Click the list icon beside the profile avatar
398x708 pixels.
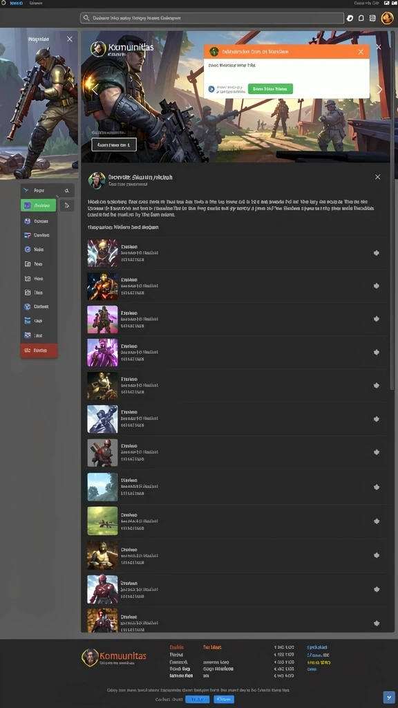coord(372,18)
